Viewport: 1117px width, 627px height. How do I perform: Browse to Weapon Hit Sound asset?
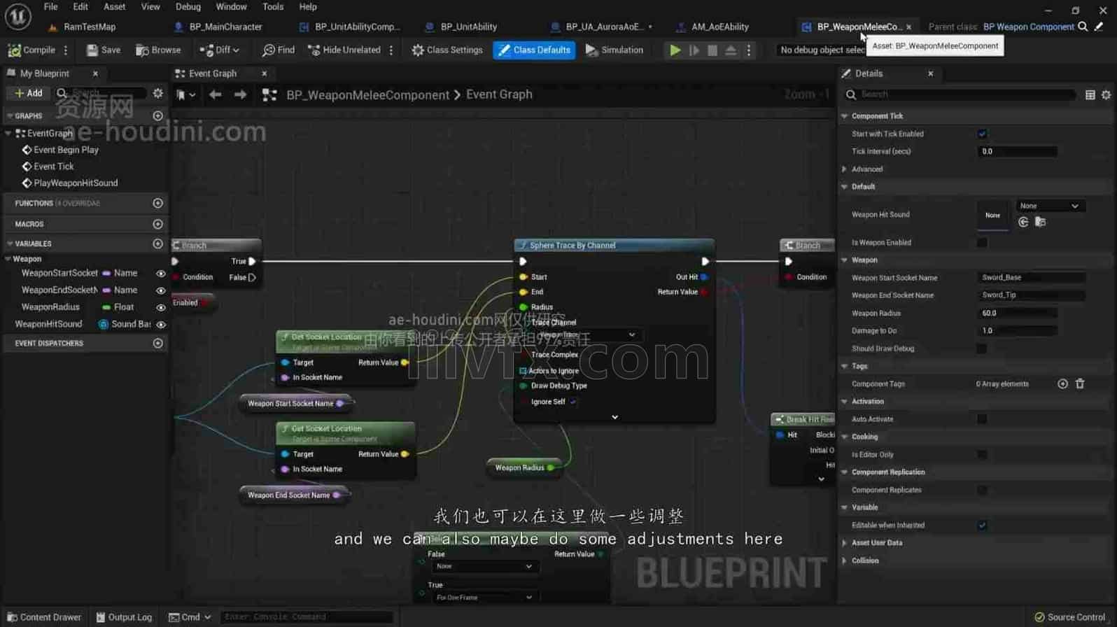(x=1041, y=222)
